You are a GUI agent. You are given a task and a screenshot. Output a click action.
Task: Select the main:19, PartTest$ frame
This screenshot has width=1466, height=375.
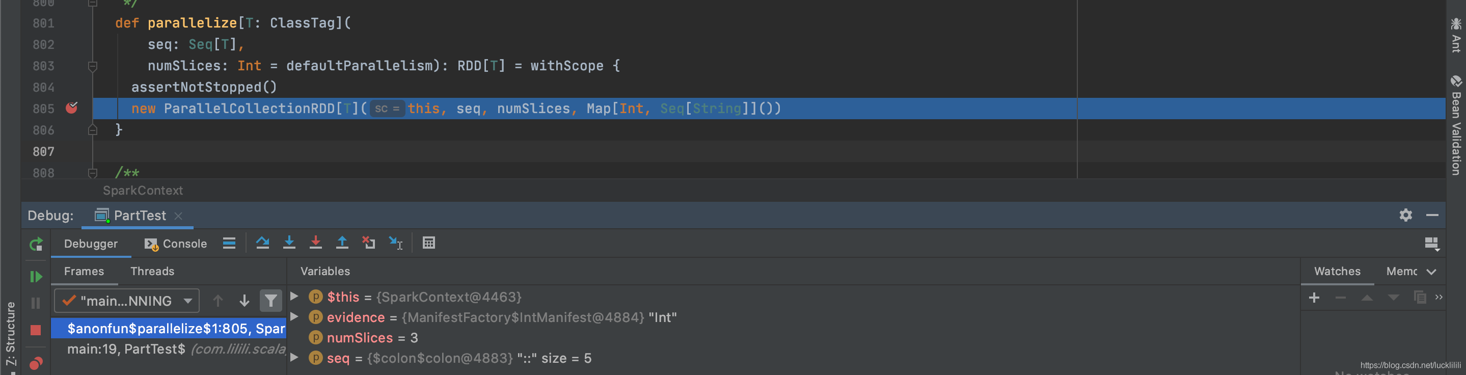tap(169, 349)
